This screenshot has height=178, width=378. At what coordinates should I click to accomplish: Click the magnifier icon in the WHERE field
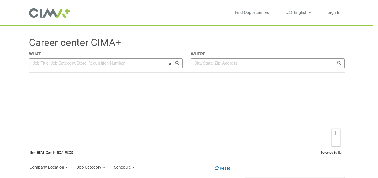click(339, 63)
